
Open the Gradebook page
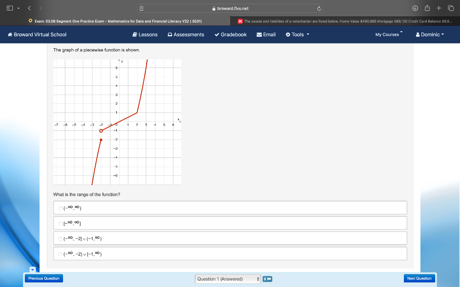230,34
